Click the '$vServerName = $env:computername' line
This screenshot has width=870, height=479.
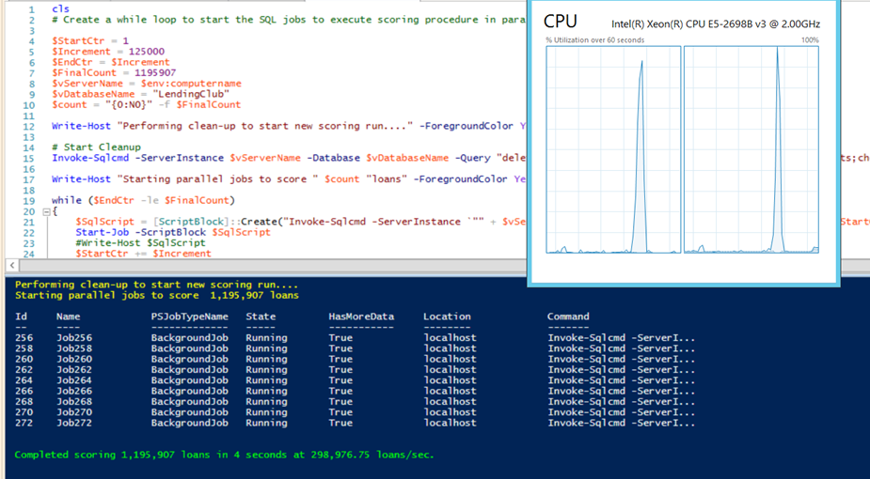(147, 83)
